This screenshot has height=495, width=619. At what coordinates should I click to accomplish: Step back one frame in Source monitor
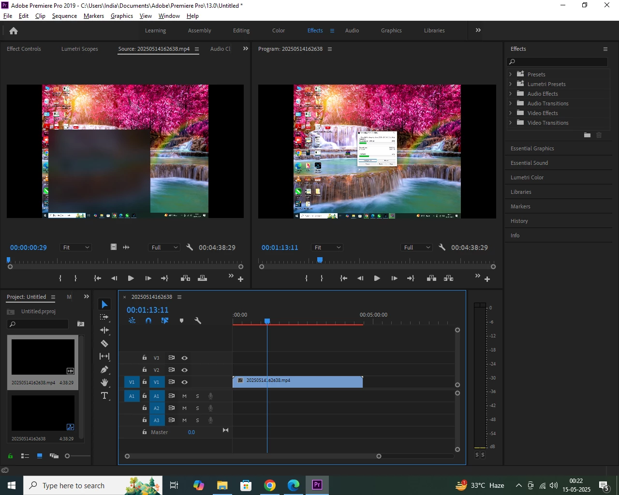(x=114, y=278)
